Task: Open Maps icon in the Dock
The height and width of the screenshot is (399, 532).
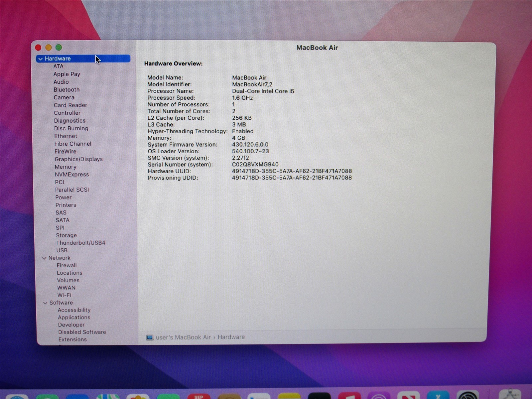Action: (x=108, y=396)
